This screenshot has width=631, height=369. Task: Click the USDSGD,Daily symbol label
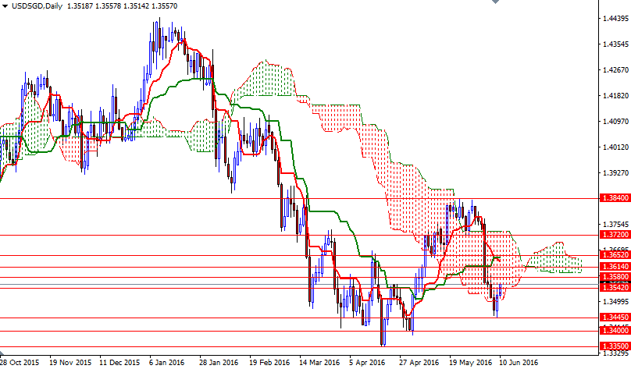38,6
